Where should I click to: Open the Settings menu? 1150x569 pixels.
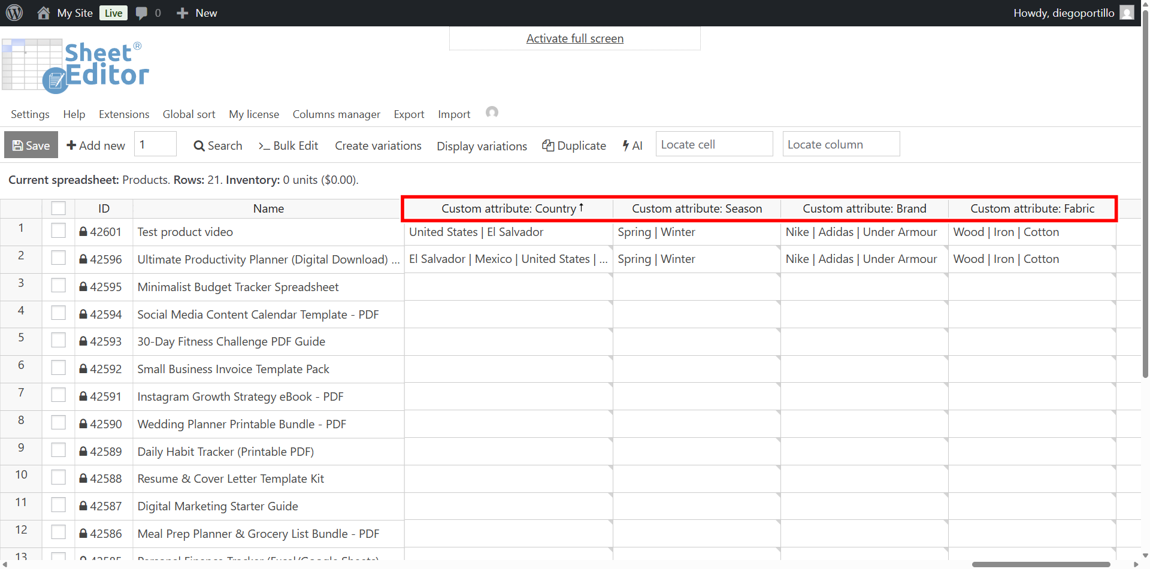30,114
